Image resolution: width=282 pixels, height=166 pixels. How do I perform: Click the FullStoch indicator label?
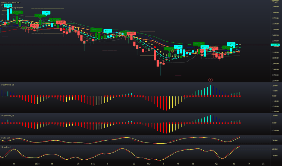(5, 138)
